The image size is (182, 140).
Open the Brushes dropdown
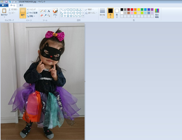point(55,17)
